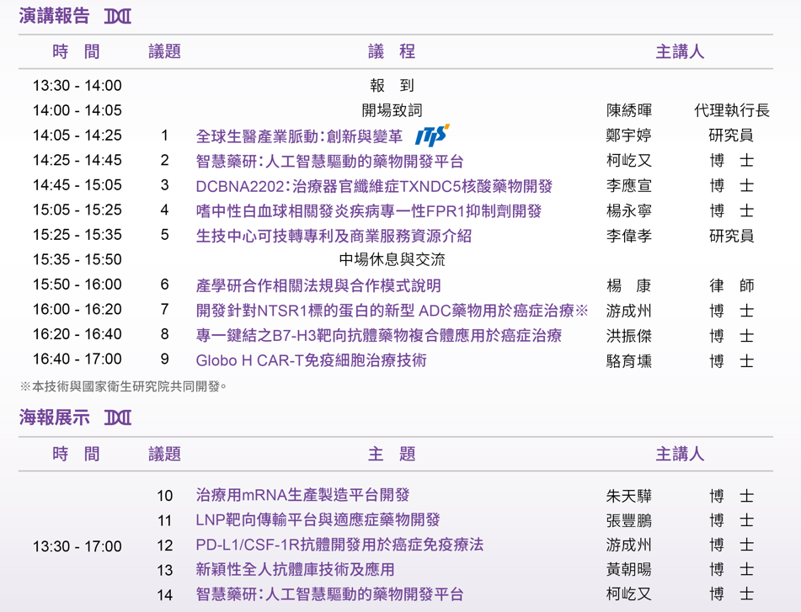
Task: Open the B7-H3 antibody drug conjugate link
Action: 378,335
